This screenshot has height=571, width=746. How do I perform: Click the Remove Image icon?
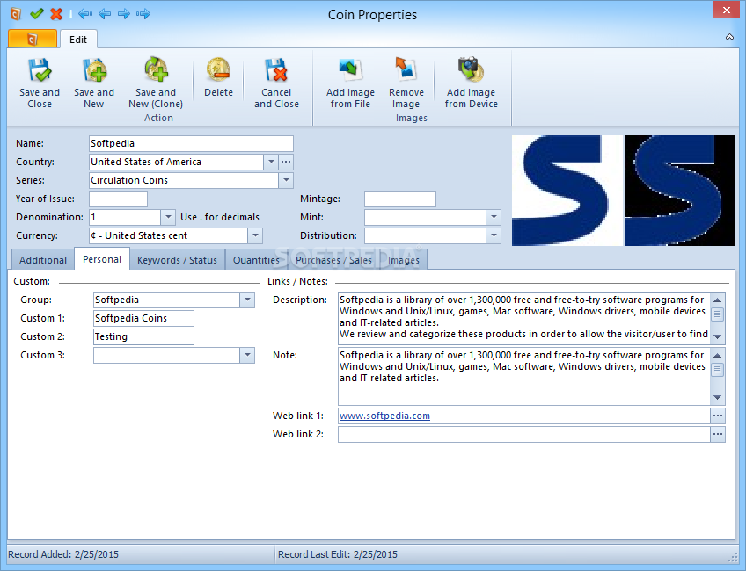pos(406,69)
